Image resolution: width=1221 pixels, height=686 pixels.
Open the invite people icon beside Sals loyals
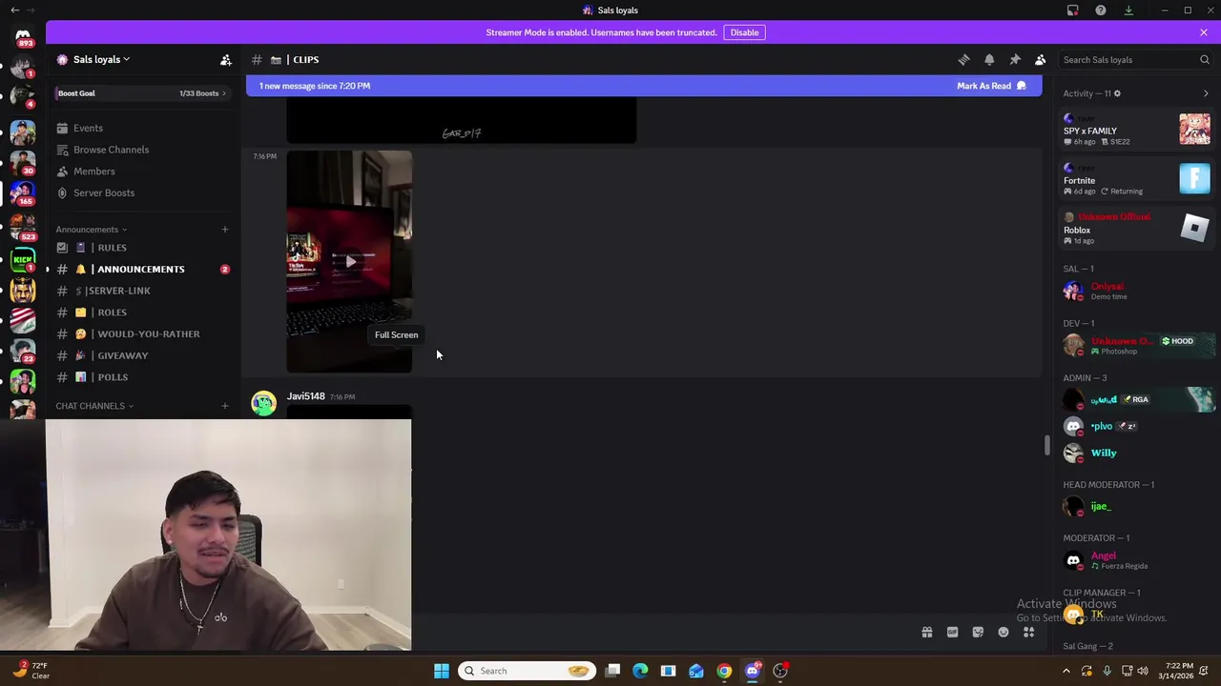point(226,59)
